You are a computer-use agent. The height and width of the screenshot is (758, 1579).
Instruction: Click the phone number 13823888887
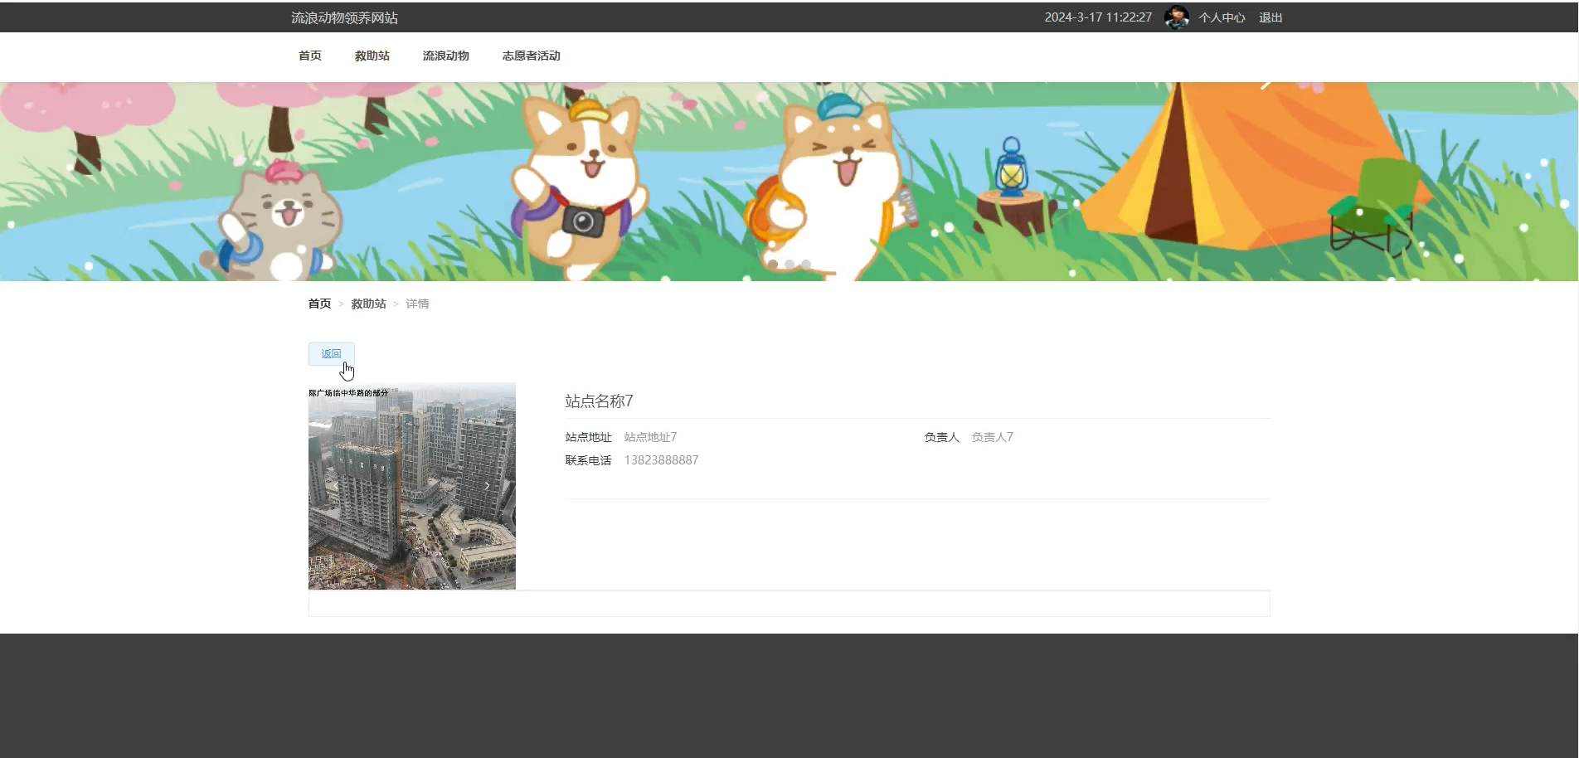(661, 460)
